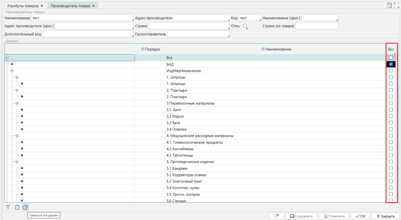The image size is (401, 220).
Task: Click the filter icon below the tree
Action: coord(8,207)
